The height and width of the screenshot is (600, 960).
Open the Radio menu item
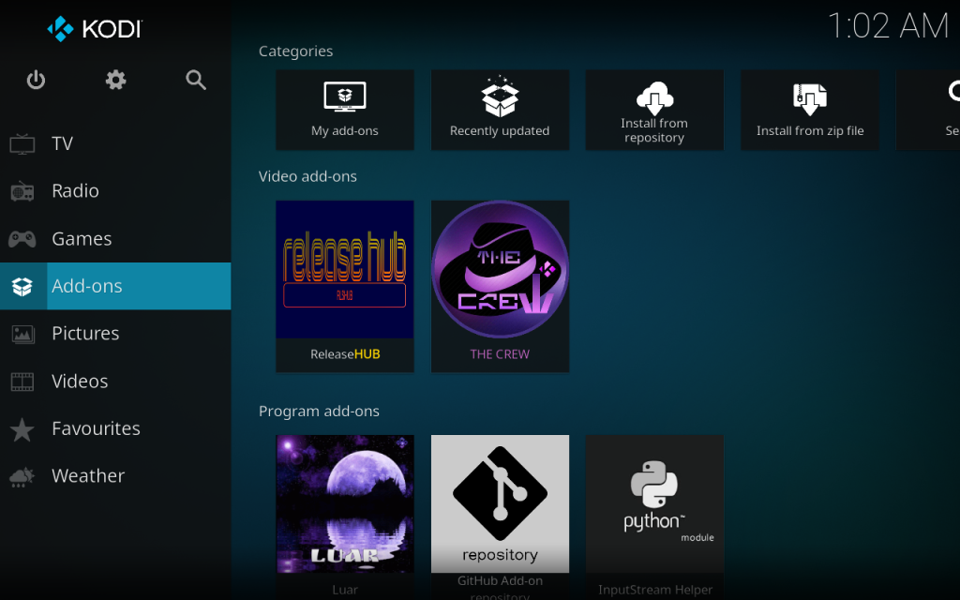coord(75,191)
